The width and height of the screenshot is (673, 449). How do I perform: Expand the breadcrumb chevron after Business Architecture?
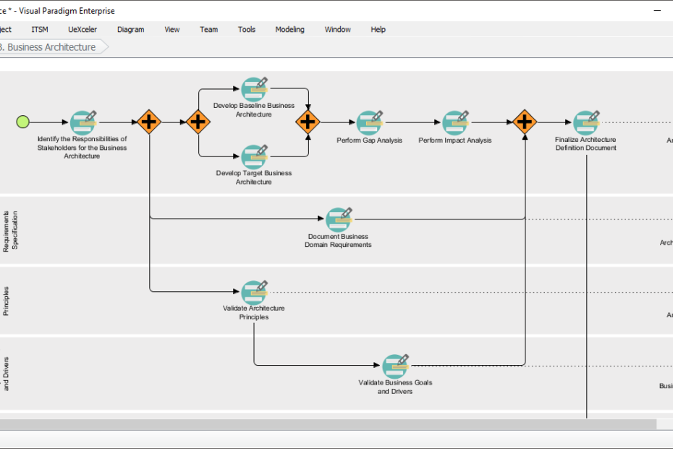[105, 46]
